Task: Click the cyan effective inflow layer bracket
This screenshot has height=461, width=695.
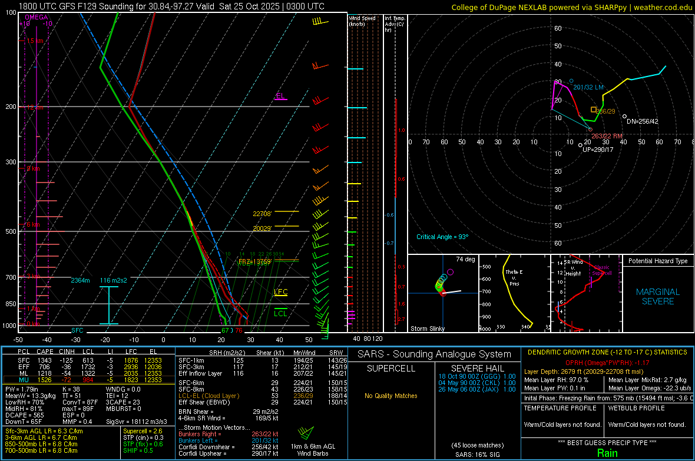Action: 108,306
